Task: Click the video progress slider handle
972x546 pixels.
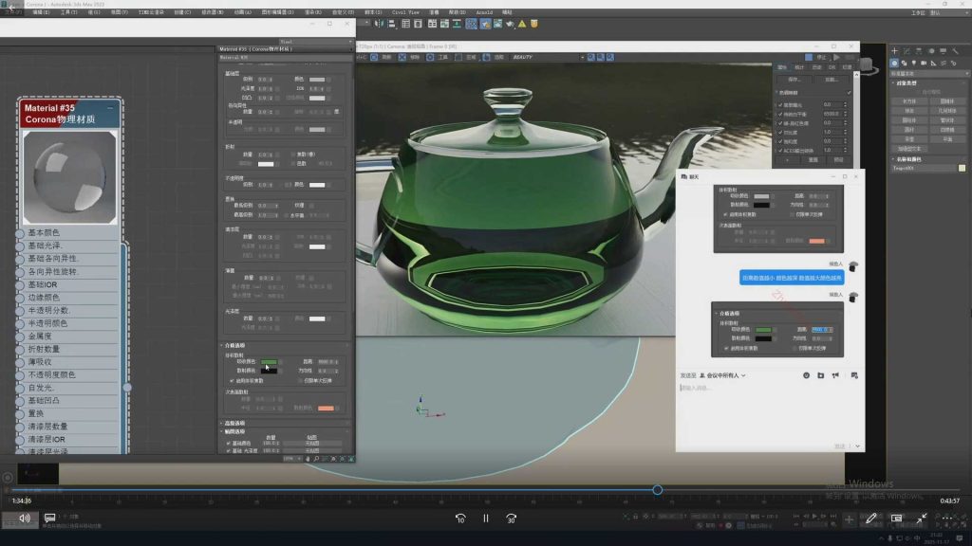Action: (x=657, y=490)
